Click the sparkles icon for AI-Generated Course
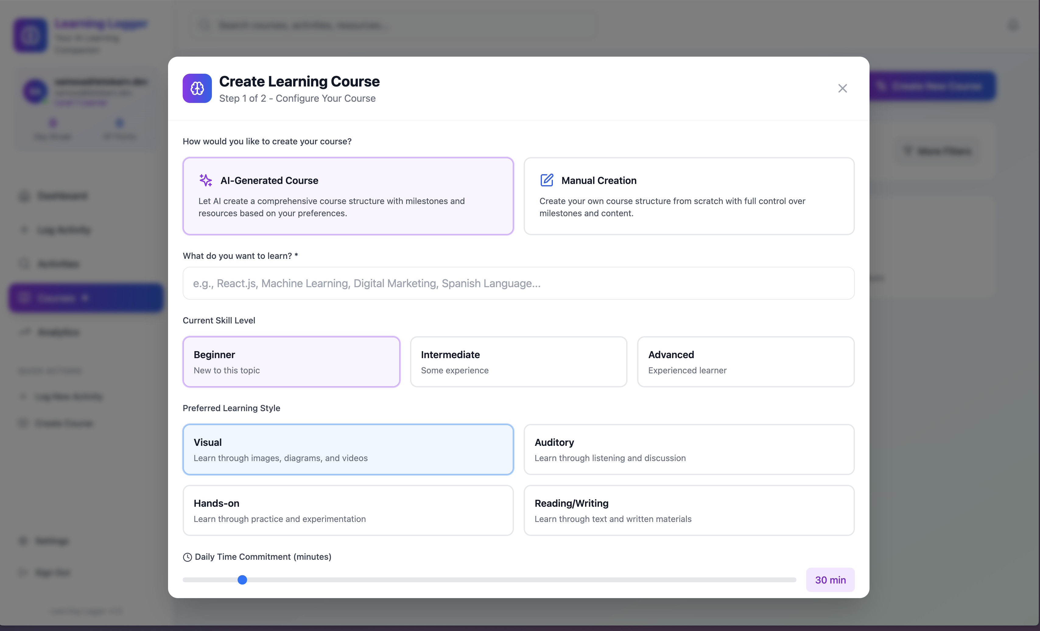 pos(206,180)
